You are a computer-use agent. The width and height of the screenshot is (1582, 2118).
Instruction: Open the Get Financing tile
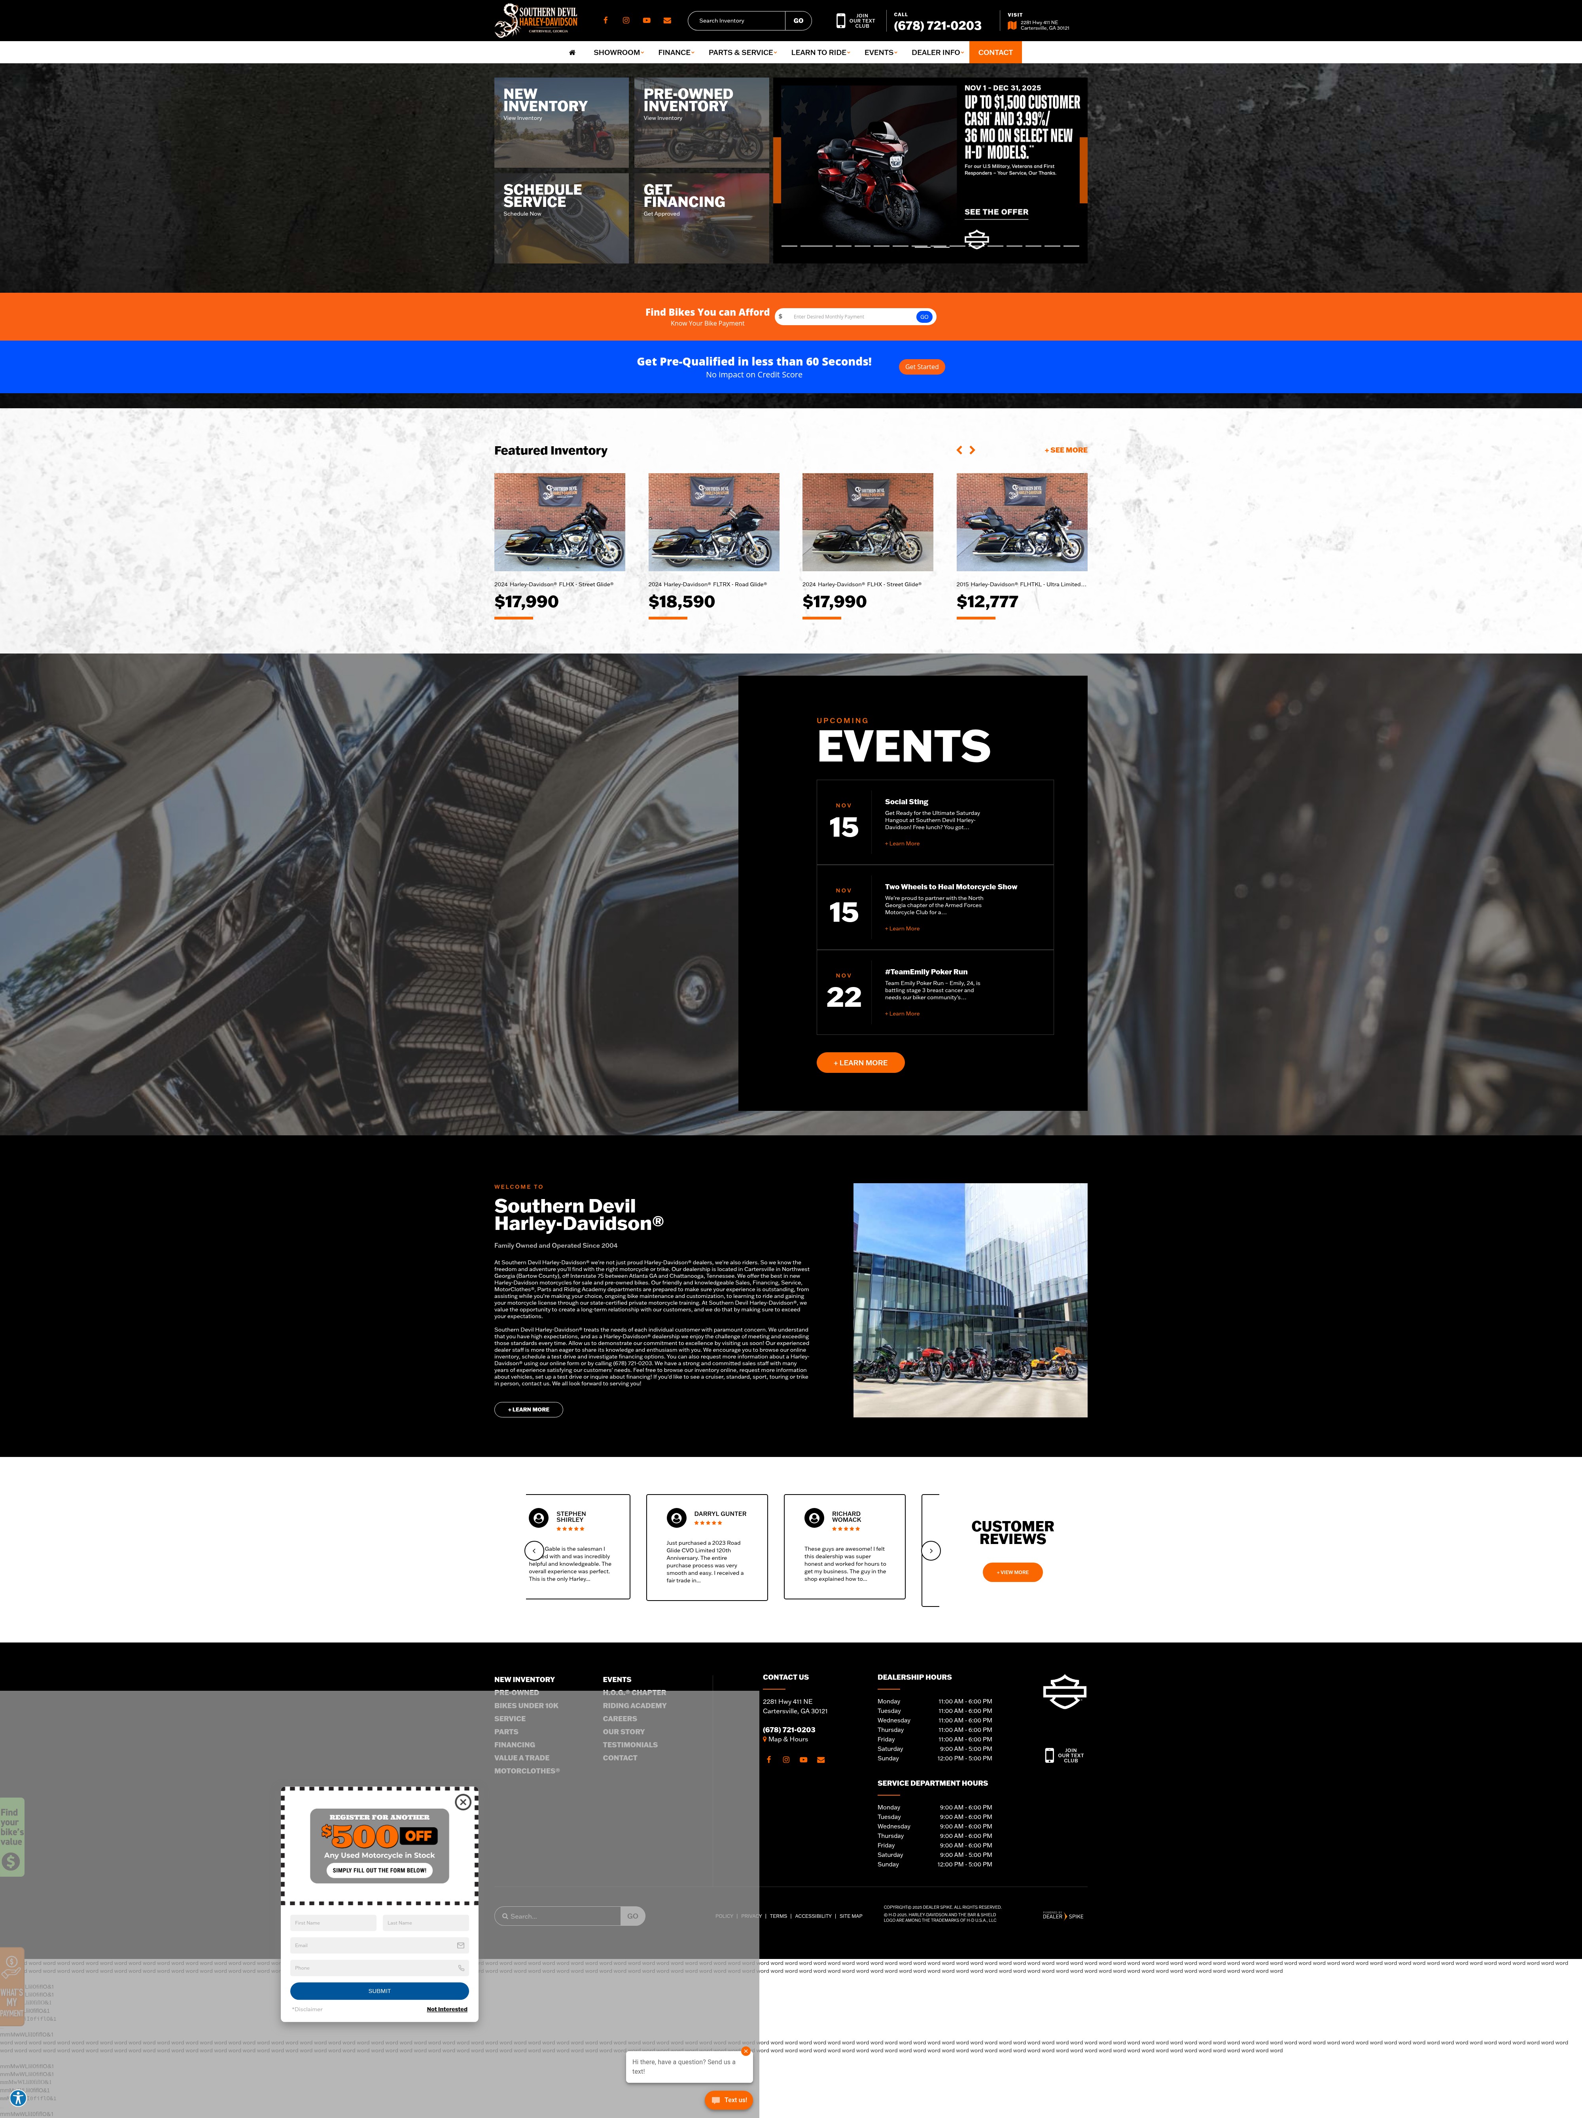702,218
